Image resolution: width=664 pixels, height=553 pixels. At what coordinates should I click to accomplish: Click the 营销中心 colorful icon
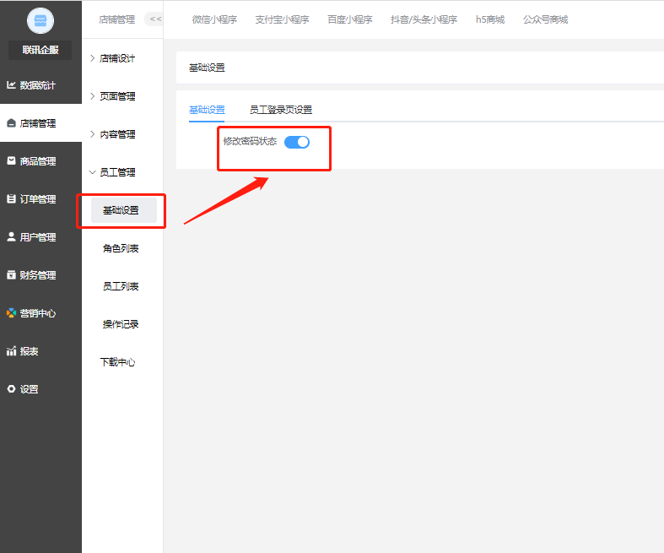click(x=12, y=313)
